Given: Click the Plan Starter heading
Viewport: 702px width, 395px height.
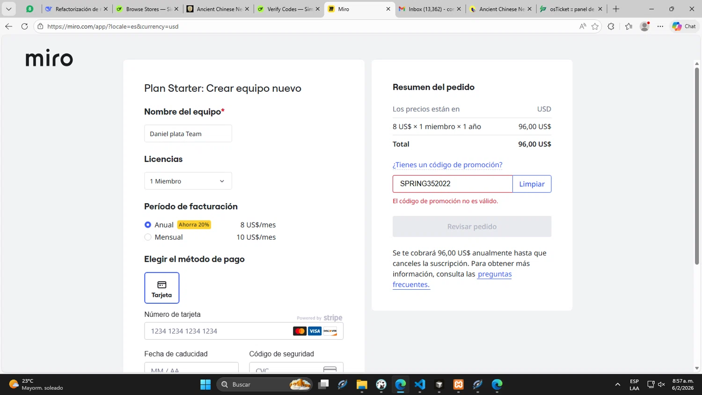Looking at the screenshot, I should pyautogui.click(x=223, y=88).
